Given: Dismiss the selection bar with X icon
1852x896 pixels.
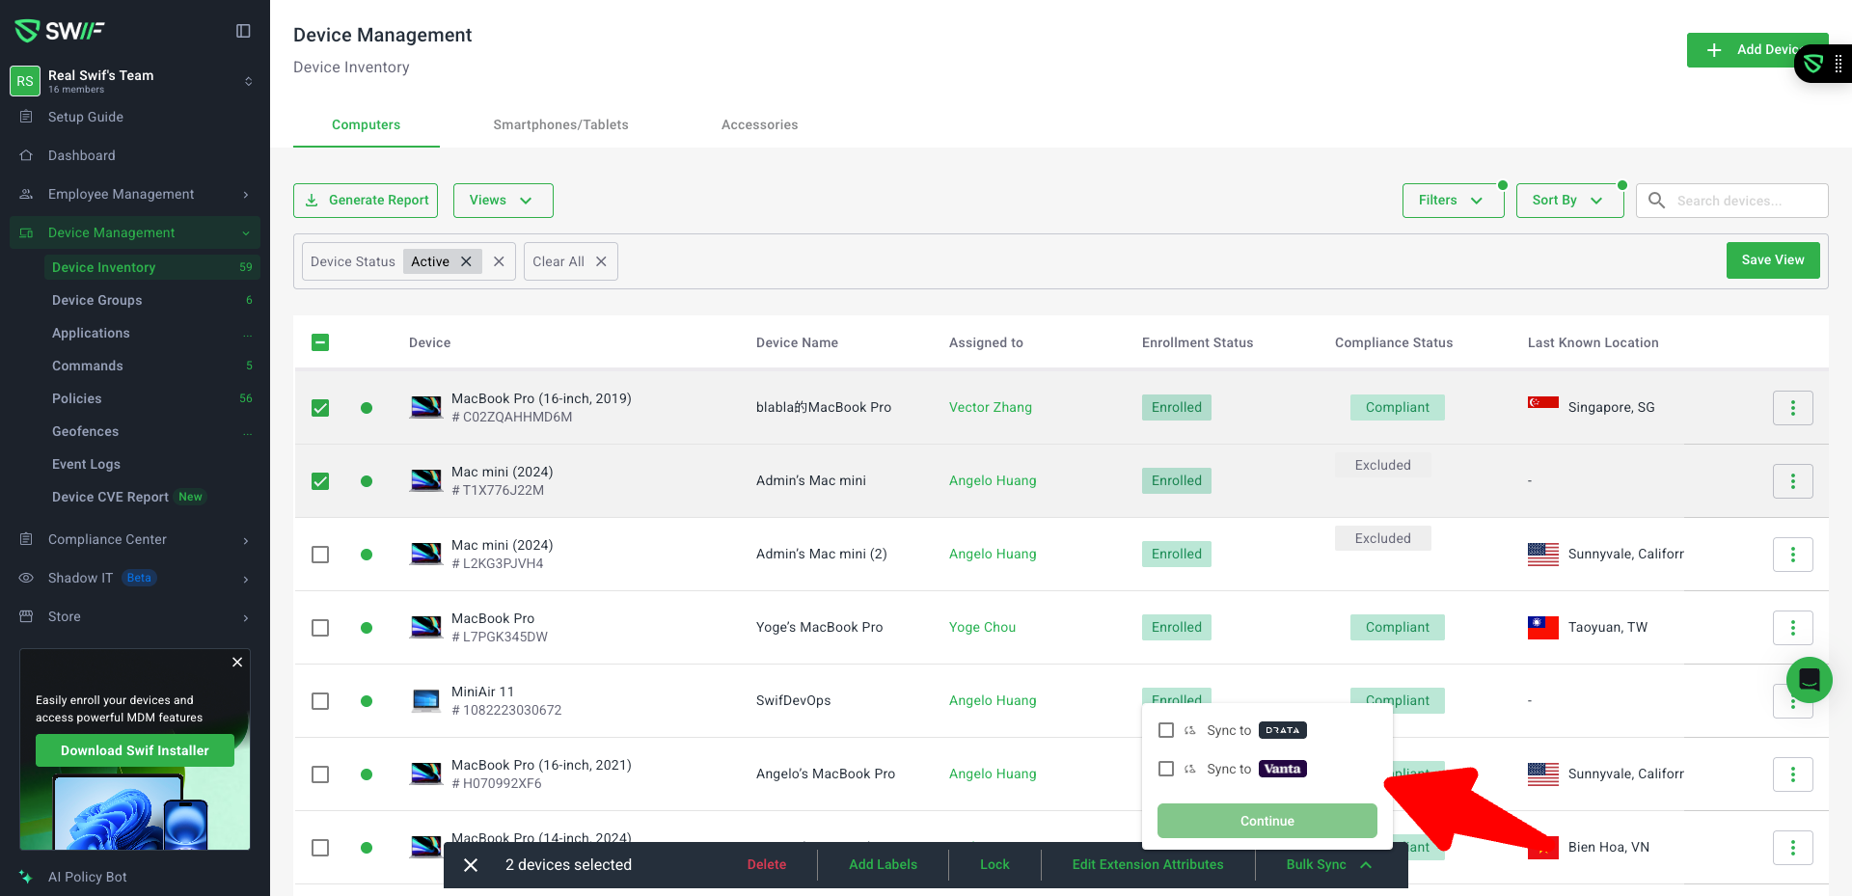Looking at the screenshot, I should (471, 865).
